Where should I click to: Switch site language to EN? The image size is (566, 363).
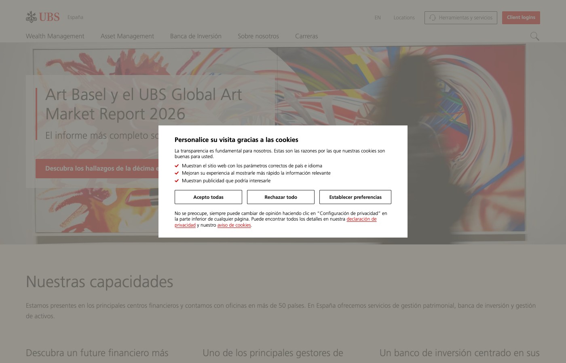pos(377,18)
